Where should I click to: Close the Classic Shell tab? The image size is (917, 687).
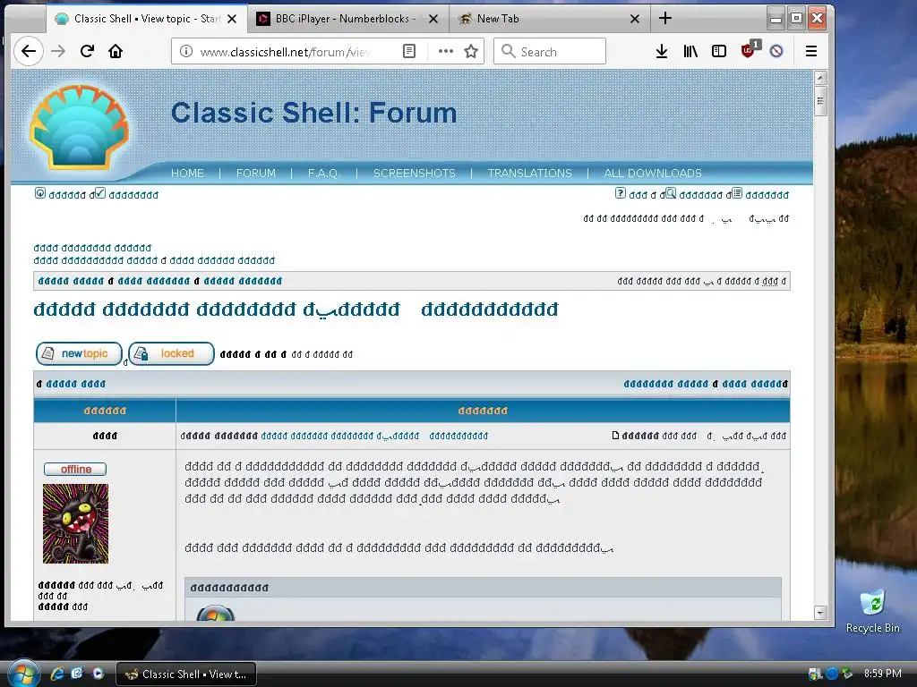coord(232,19)
